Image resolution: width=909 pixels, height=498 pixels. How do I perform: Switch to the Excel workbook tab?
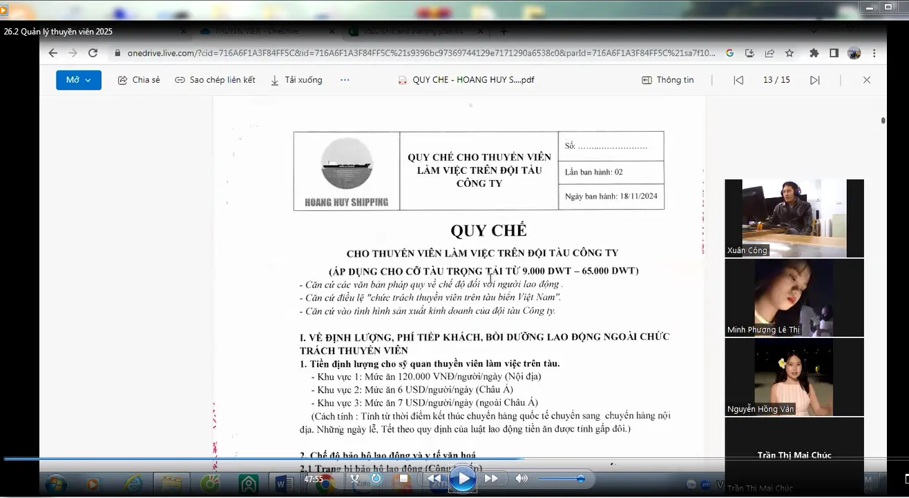coord(414,31)
